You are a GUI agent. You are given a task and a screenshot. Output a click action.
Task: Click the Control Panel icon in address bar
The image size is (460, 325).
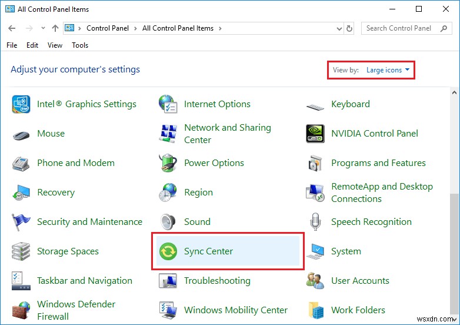click(x=69, y=28)
